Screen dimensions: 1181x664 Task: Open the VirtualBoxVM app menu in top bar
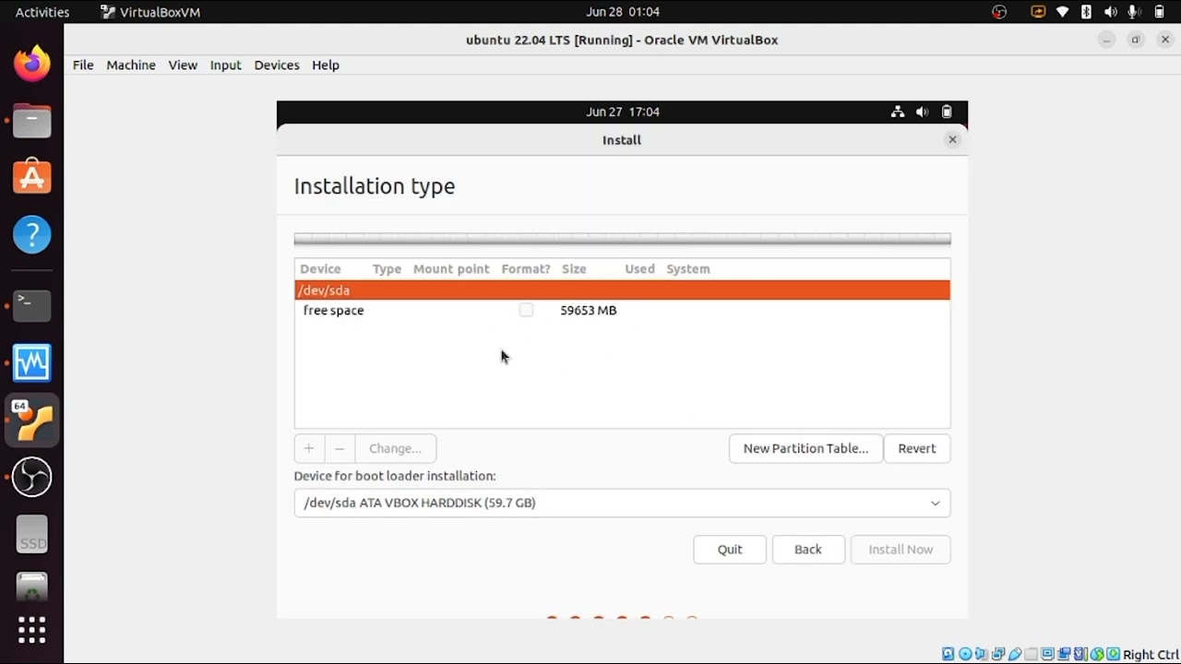(150, 12)
